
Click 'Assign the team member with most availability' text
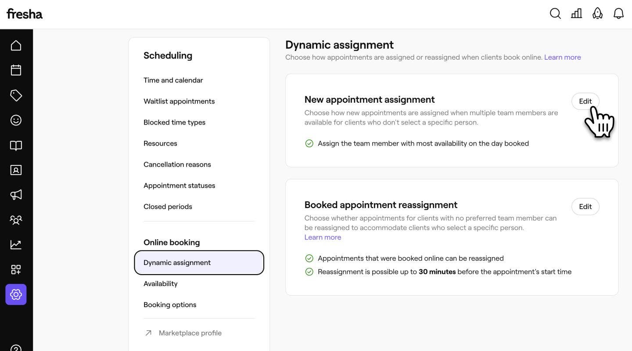423,143
